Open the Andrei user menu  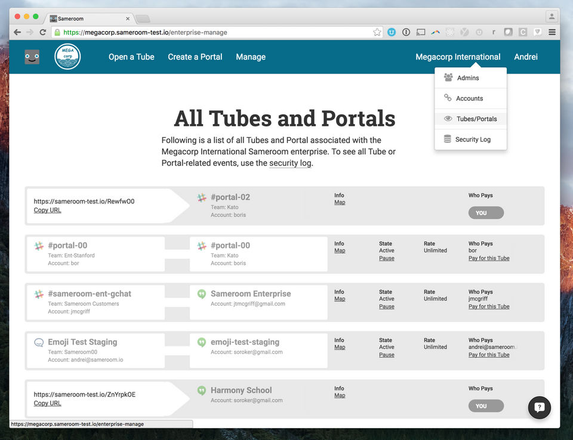[x=526, y=57]
